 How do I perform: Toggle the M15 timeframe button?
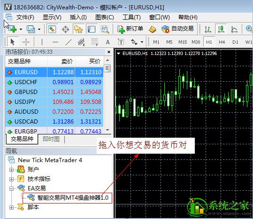coord(183,42)
